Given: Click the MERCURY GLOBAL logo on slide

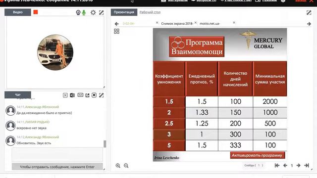Looking at the screenshot, I should (262, 41).
